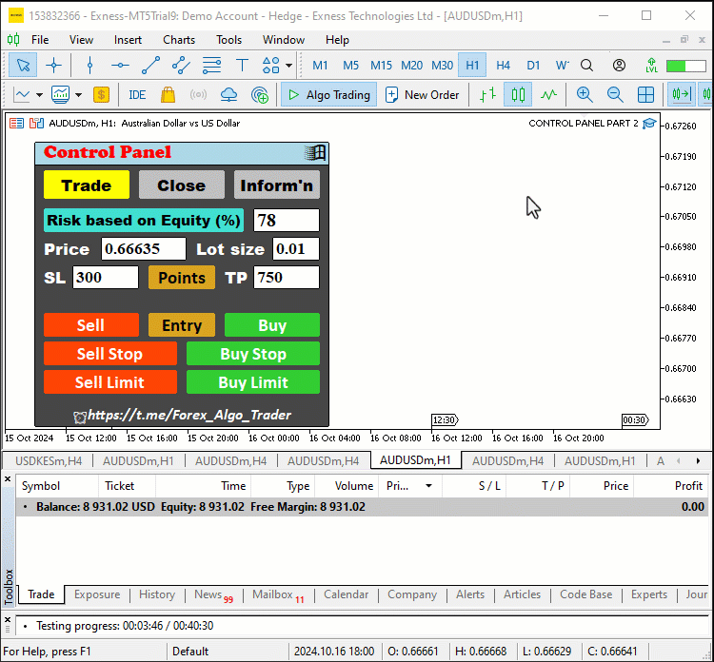Expand the indicators list dropdown arrow
The width and height of the screenshot is (714, 662).
pyautogui.click(x=78, y=95)
